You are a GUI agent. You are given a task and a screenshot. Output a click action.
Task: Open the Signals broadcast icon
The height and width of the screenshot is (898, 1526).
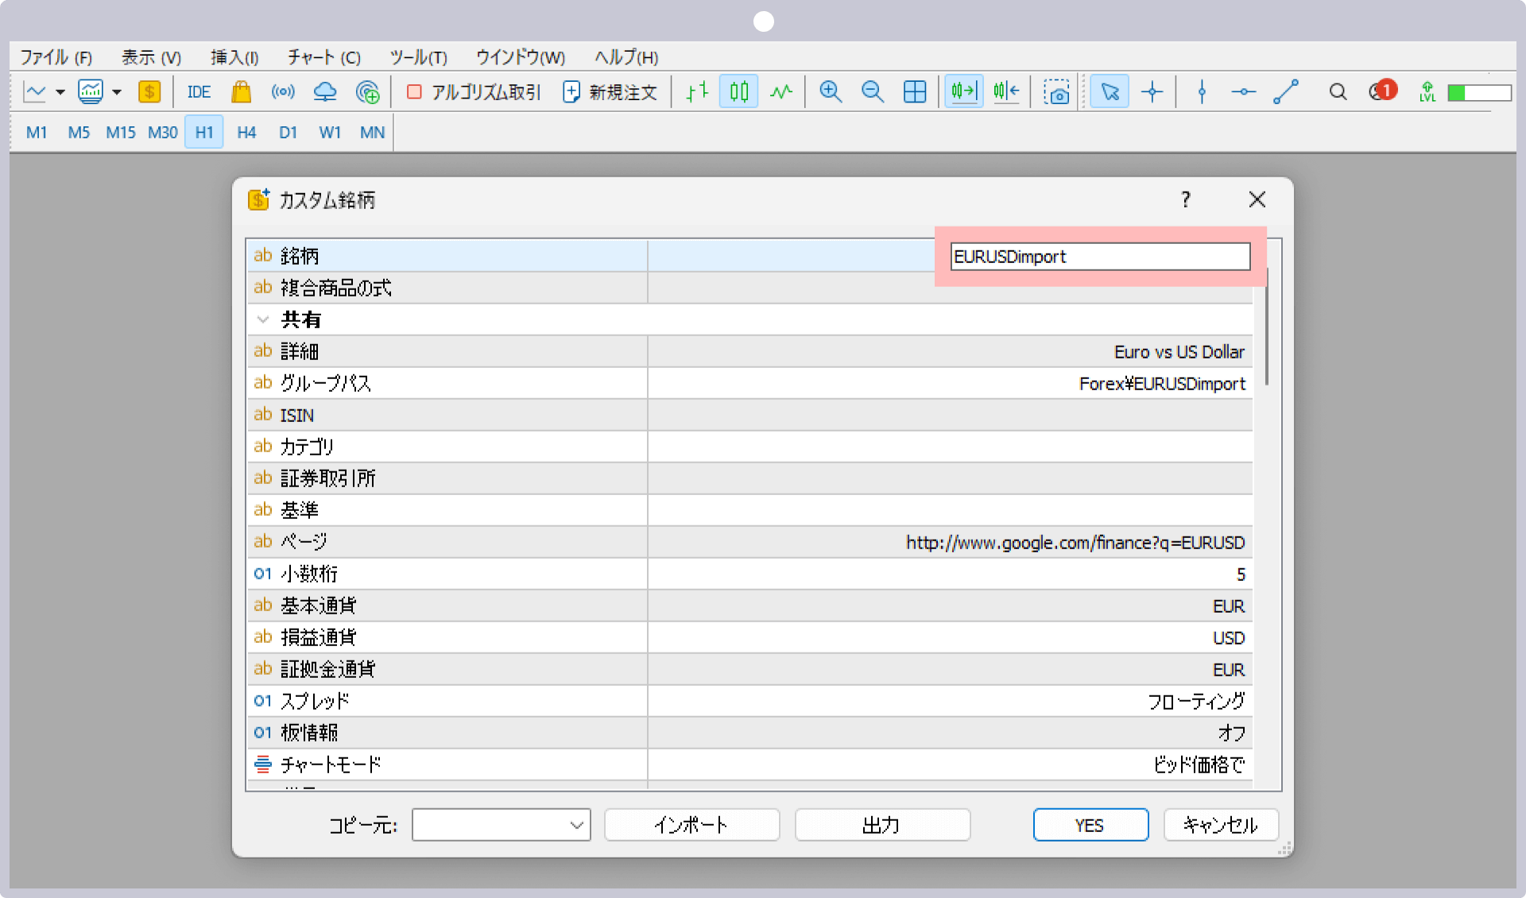(x=283, y=92)
